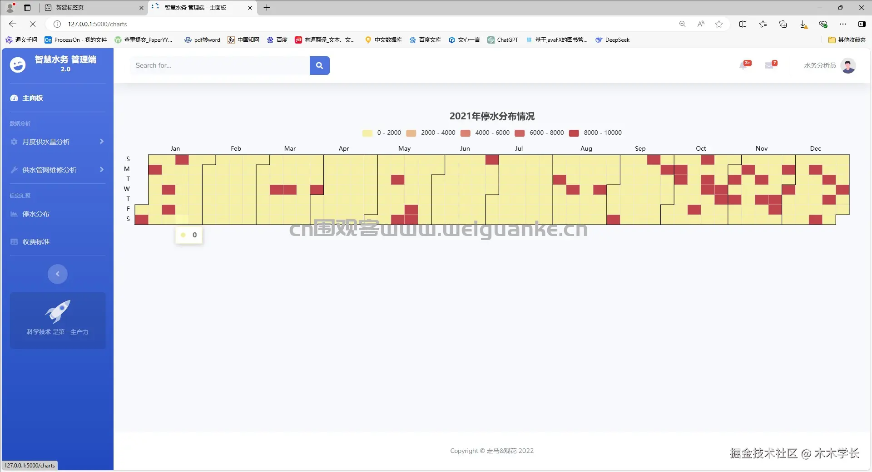Open the alerts bell notification icon
Viewport: 872px width, 472px height.
click(744, 65)
